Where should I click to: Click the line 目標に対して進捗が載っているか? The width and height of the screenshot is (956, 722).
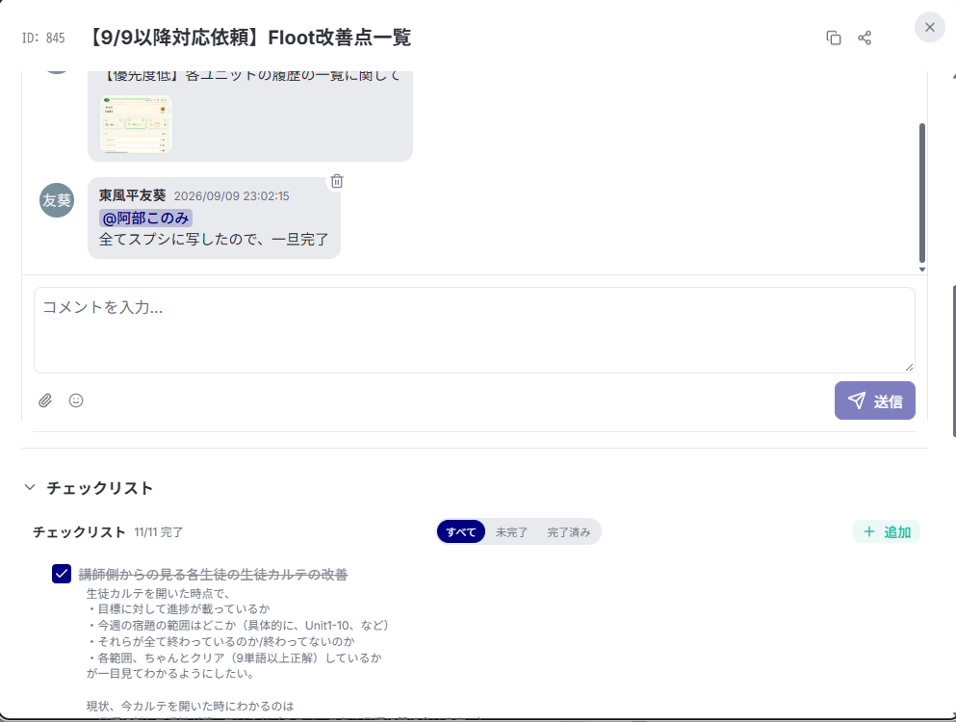(178, 608)
